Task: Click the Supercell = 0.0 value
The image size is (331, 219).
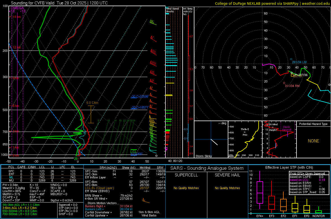Action: (68, 205)
